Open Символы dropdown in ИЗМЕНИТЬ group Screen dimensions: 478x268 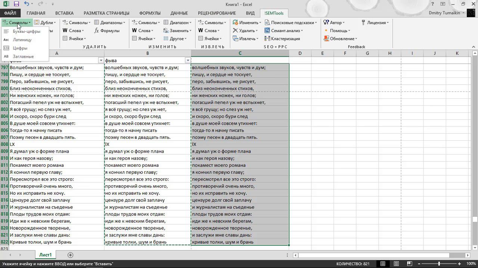[146, 23]
